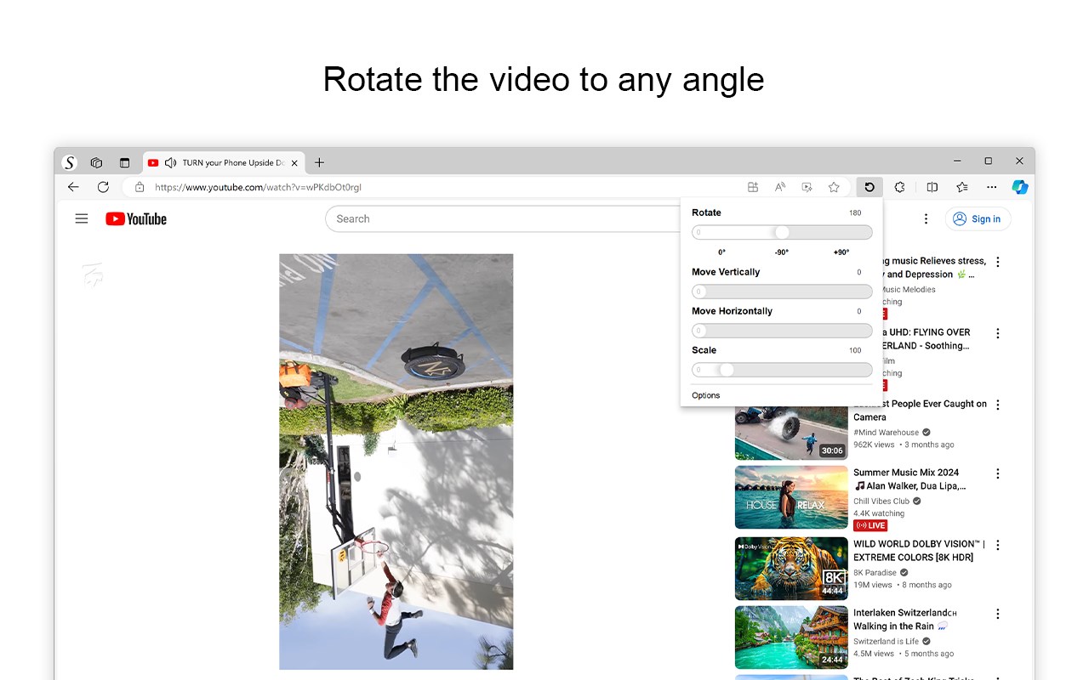Visit #Mind Warehouse channel

[x=886, y=433]
